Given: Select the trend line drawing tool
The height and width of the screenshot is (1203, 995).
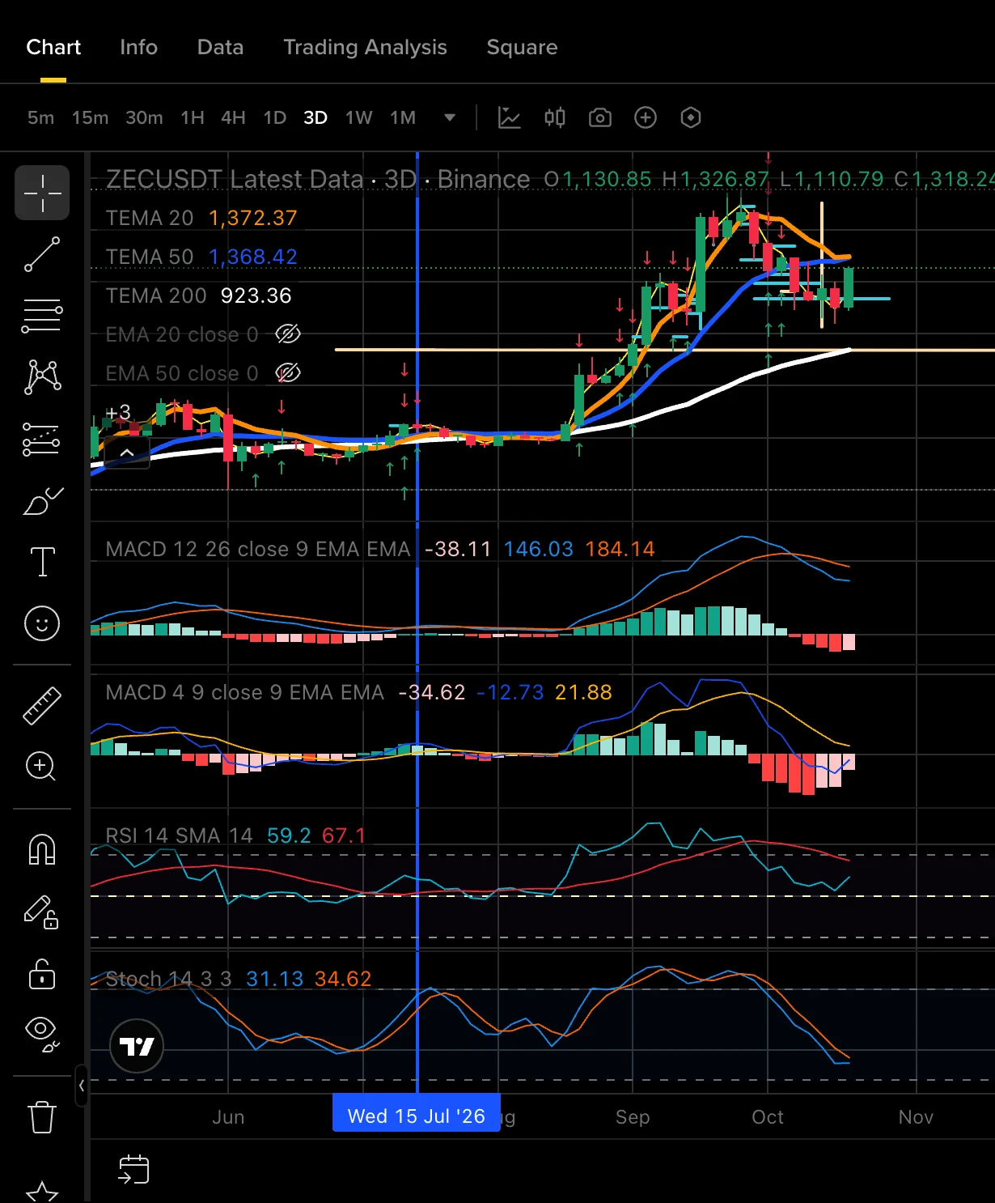Looking at the screenshot, I should [42, 254].
